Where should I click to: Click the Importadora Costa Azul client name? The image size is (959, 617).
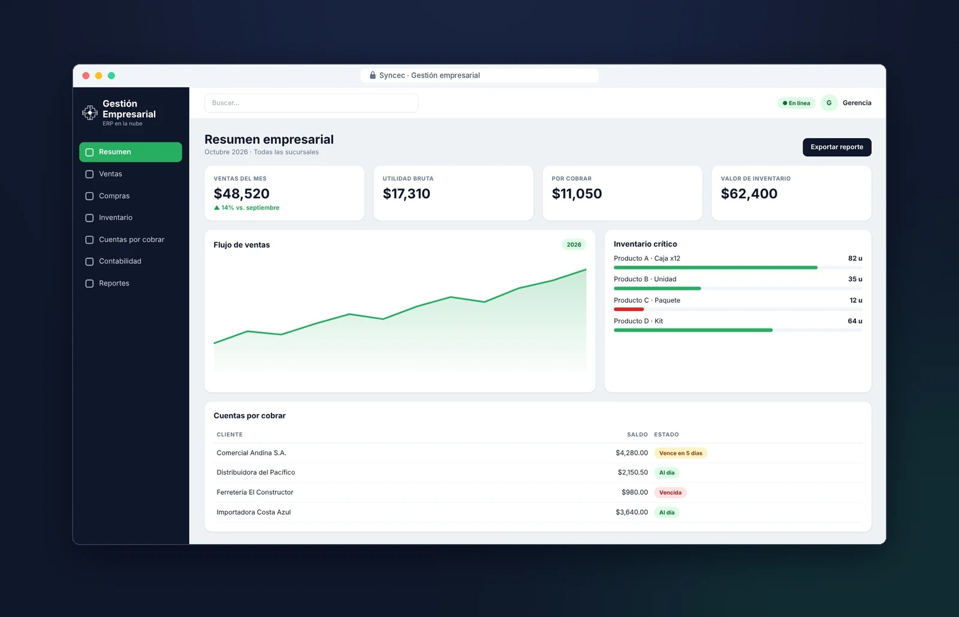coord(254,512)
